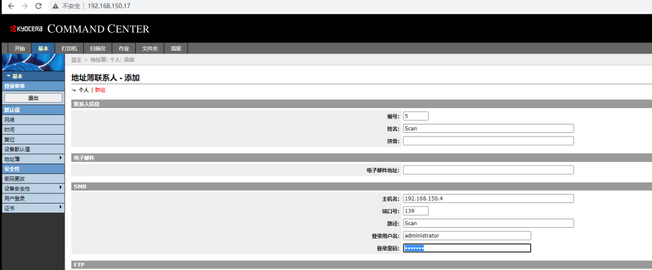Switch to the 群组 link
This screenshot has width=652, height=270.
(x=100, y=90)
